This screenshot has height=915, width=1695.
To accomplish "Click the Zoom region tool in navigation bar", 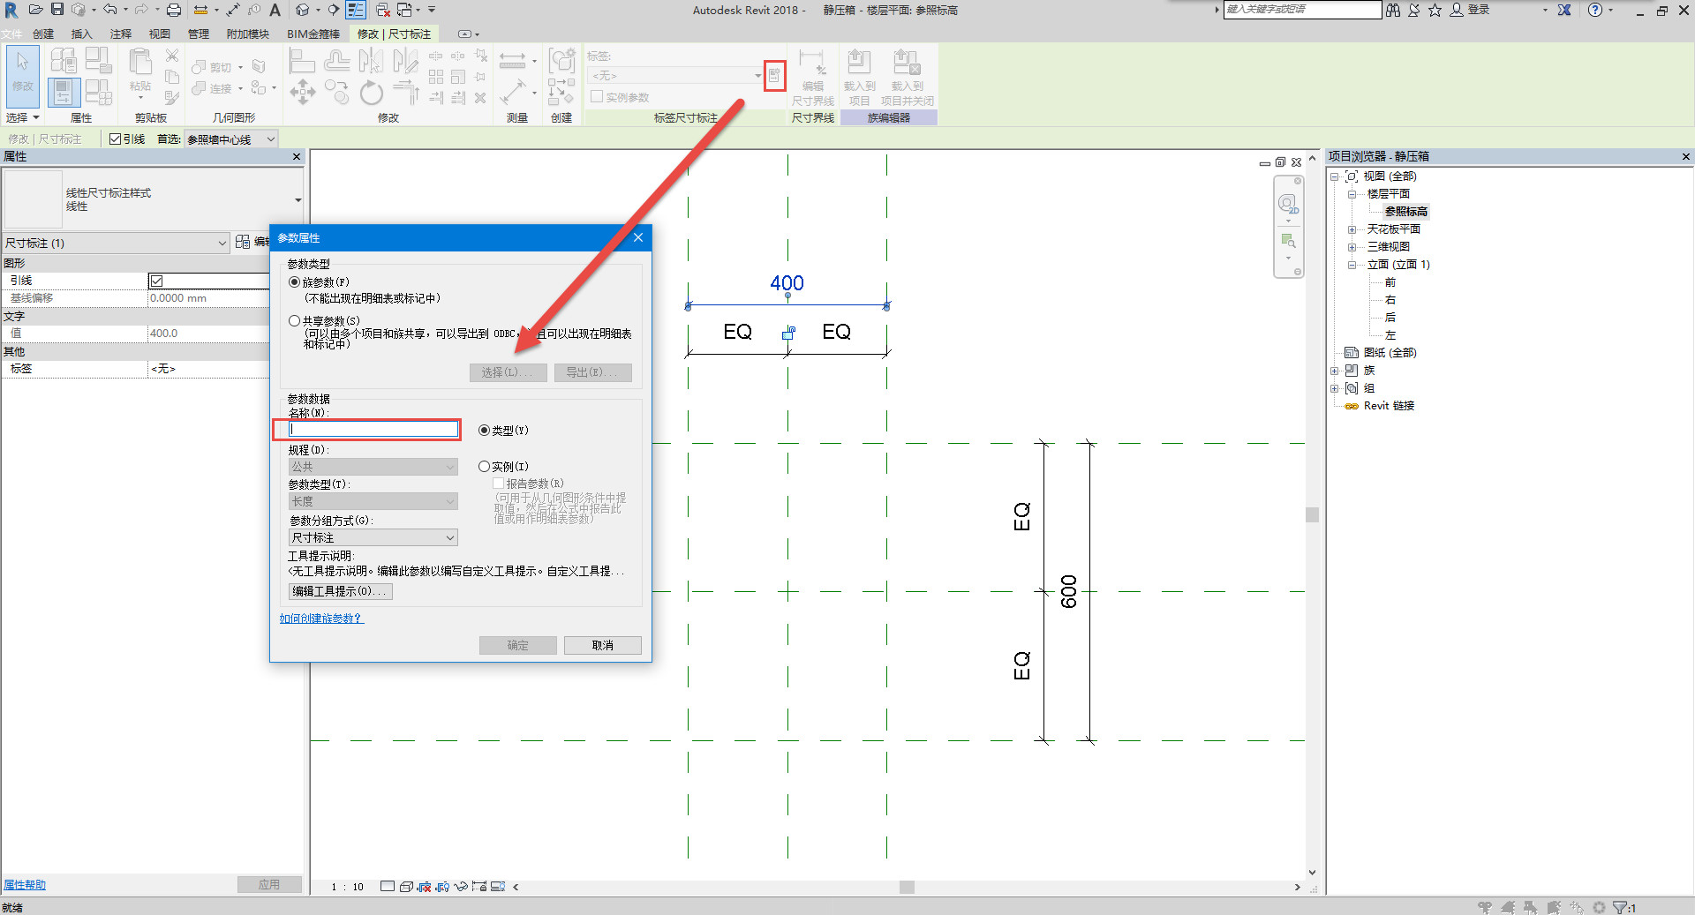I will coord(1288,240).
